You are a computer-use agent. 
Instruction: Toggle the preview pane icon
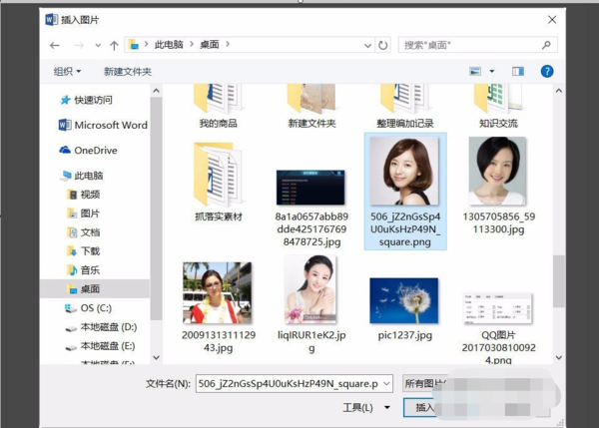pyautogui.click(x=518, y=71)
